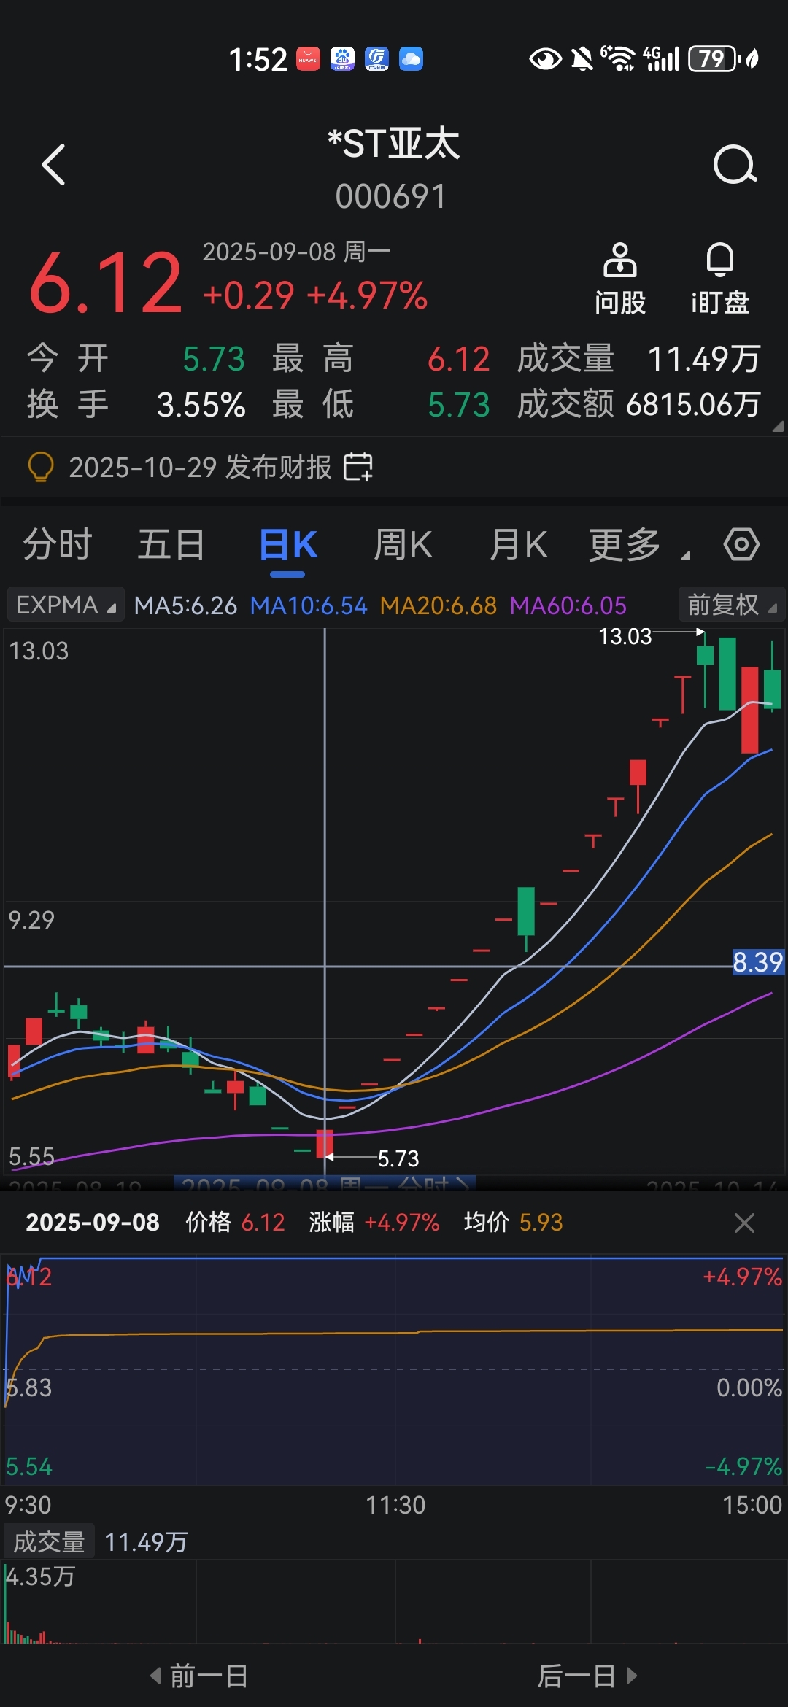Tap the 盯盘 bell alert icon

720,279
